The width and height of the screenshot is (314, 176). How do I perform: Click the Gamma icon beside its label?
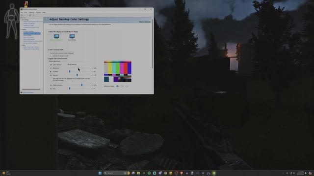click(x=51, y=75)
